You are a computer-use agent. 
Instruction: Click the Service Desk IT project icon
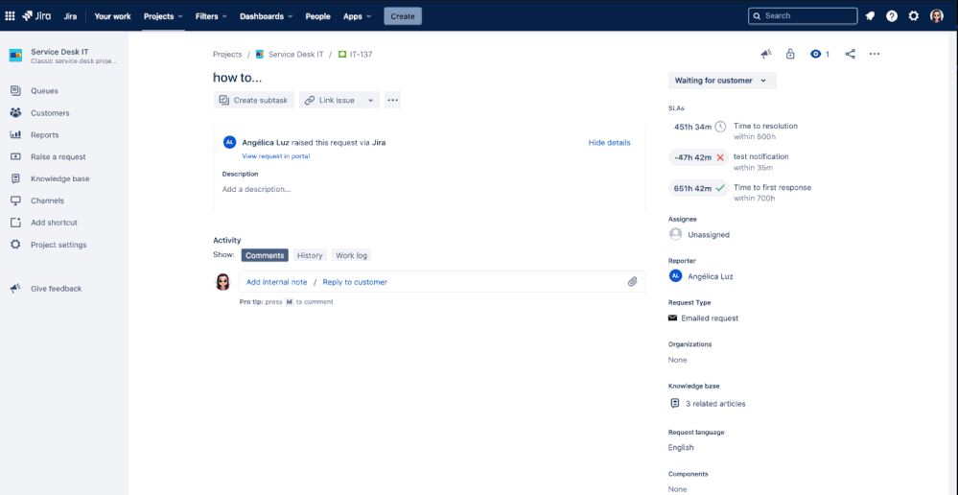tap(15, 56)
